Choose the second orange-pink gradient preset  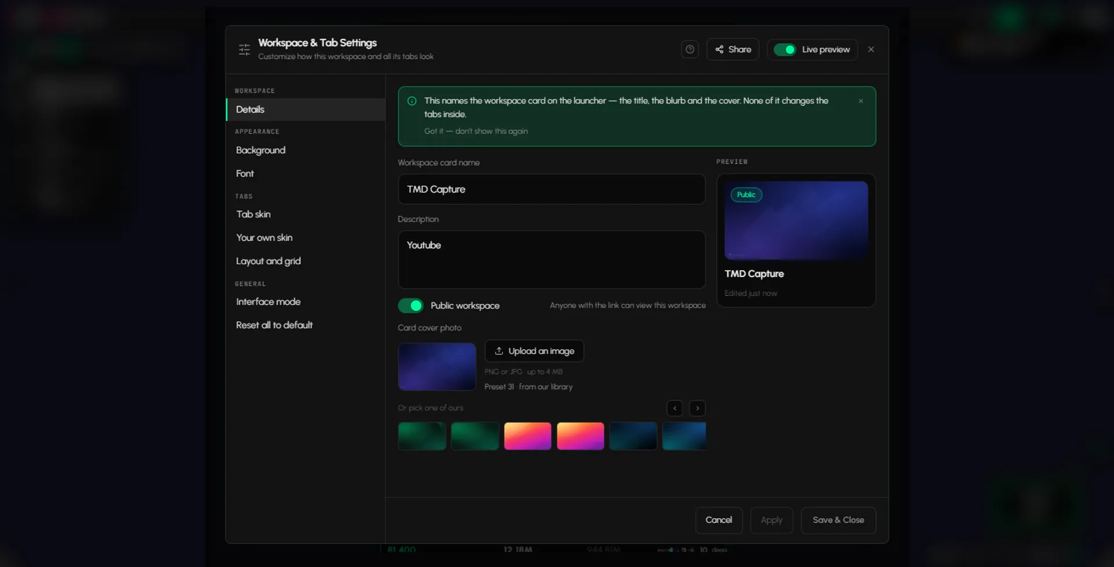point(580,436)
